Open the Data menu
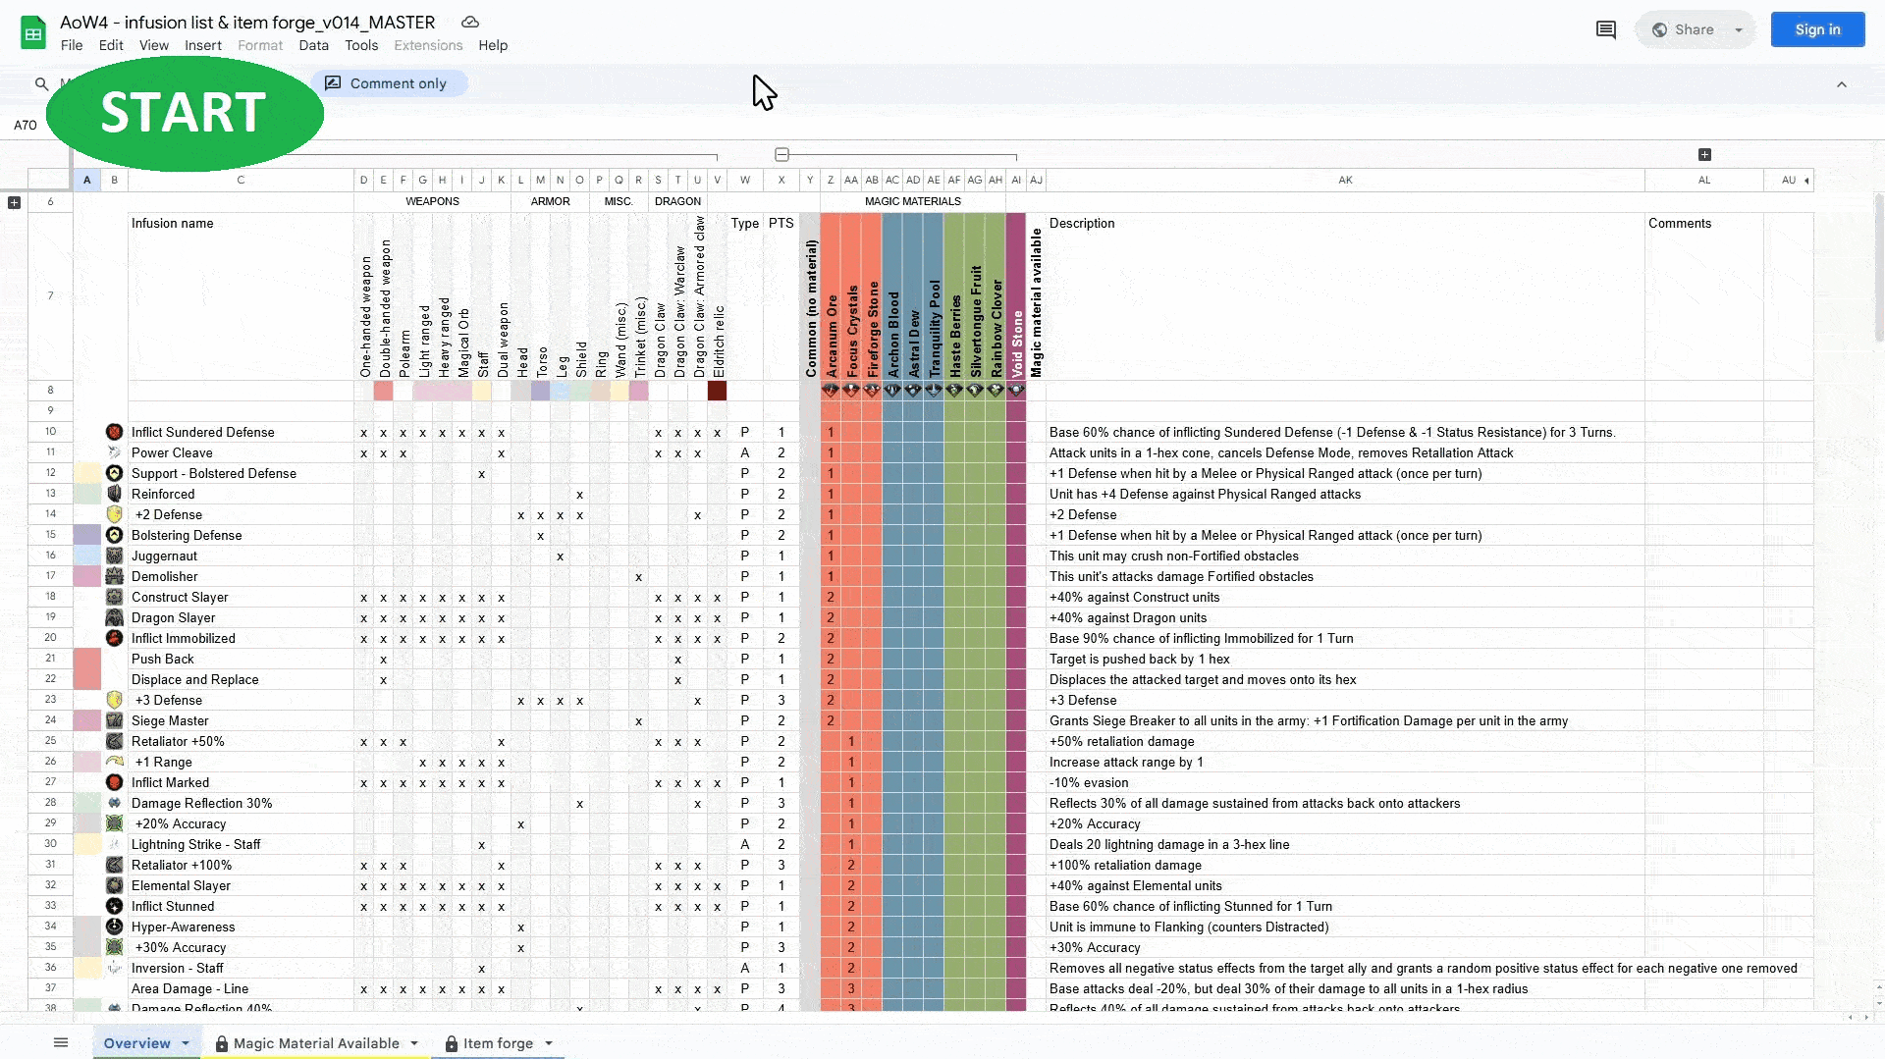This screenshot has width=1885, height=1060. click(313, 45)
